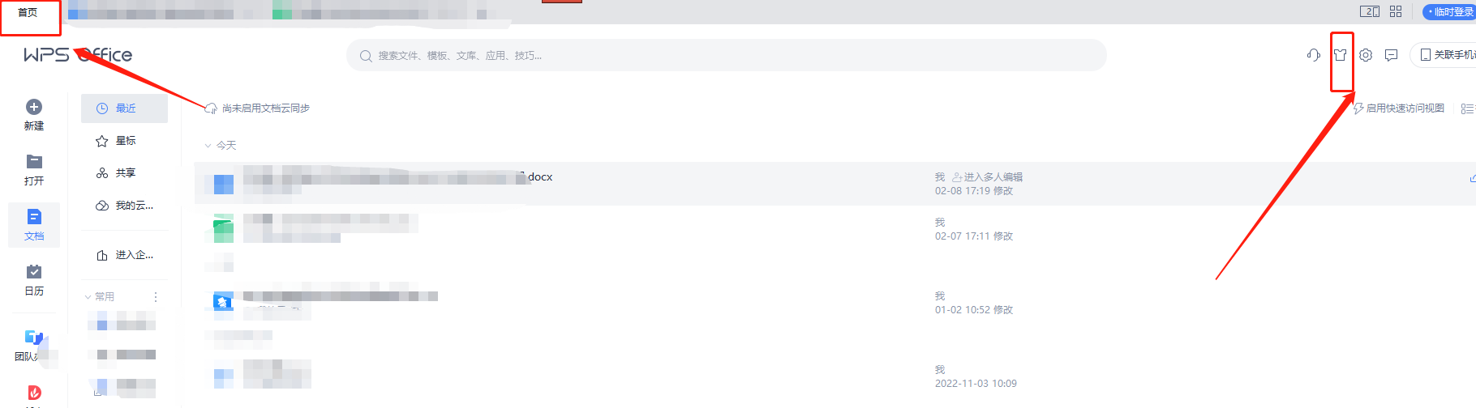This screenshot has width=1476, height=408.
Task: Enable 启用快速访问视图
Action: (x=1399, y=108)
